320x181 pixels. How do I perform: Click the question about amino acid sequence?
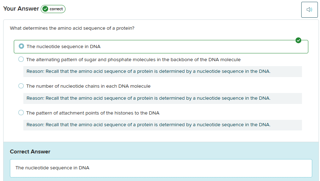coord(72,28)
